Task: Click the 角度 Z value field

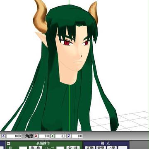Action: coord(77,136)
